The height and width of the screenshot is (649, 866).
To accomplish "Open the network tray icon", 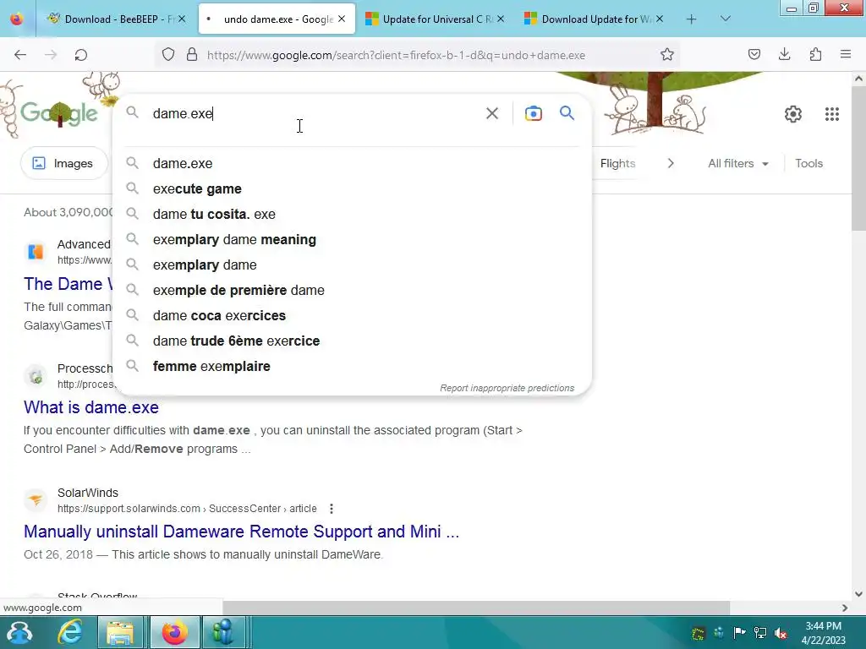I will click(760, 633).
